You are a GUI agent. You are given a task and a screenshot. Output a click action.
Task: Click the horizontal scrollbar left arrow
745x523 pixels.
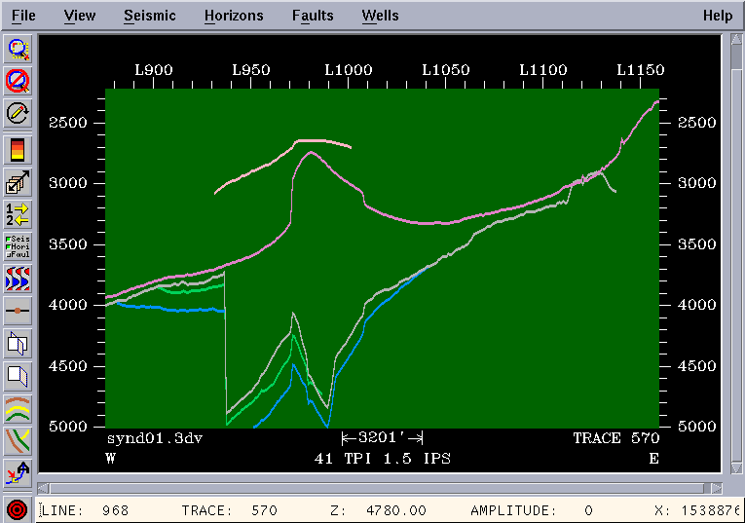pyautogui.click(x=43, y=488)
